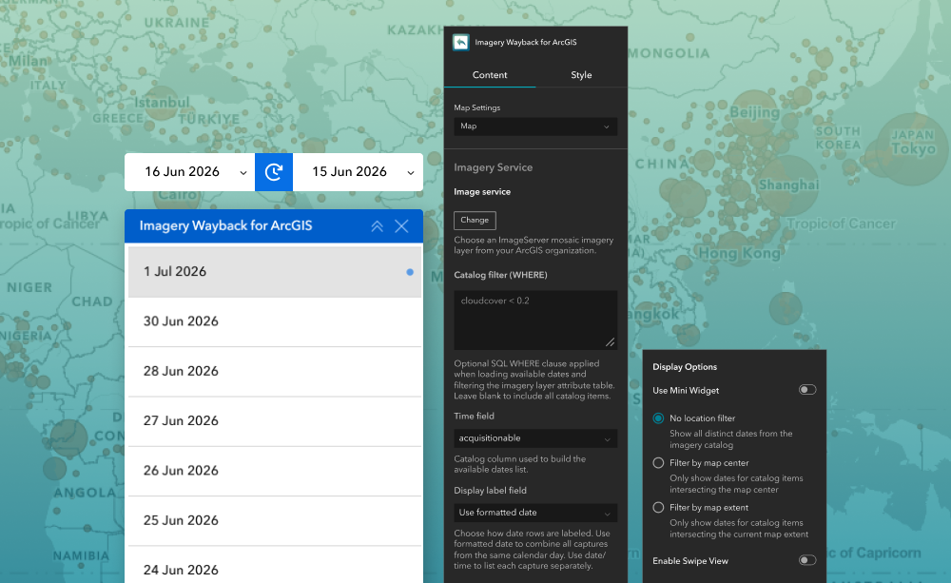Click the resize handle of catalog filter box
The height and width of the screenshot is (583, 951).
tap(611, 342)
